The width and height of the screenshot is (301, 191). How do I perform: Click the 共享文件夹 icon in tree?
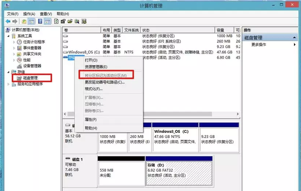19,54
